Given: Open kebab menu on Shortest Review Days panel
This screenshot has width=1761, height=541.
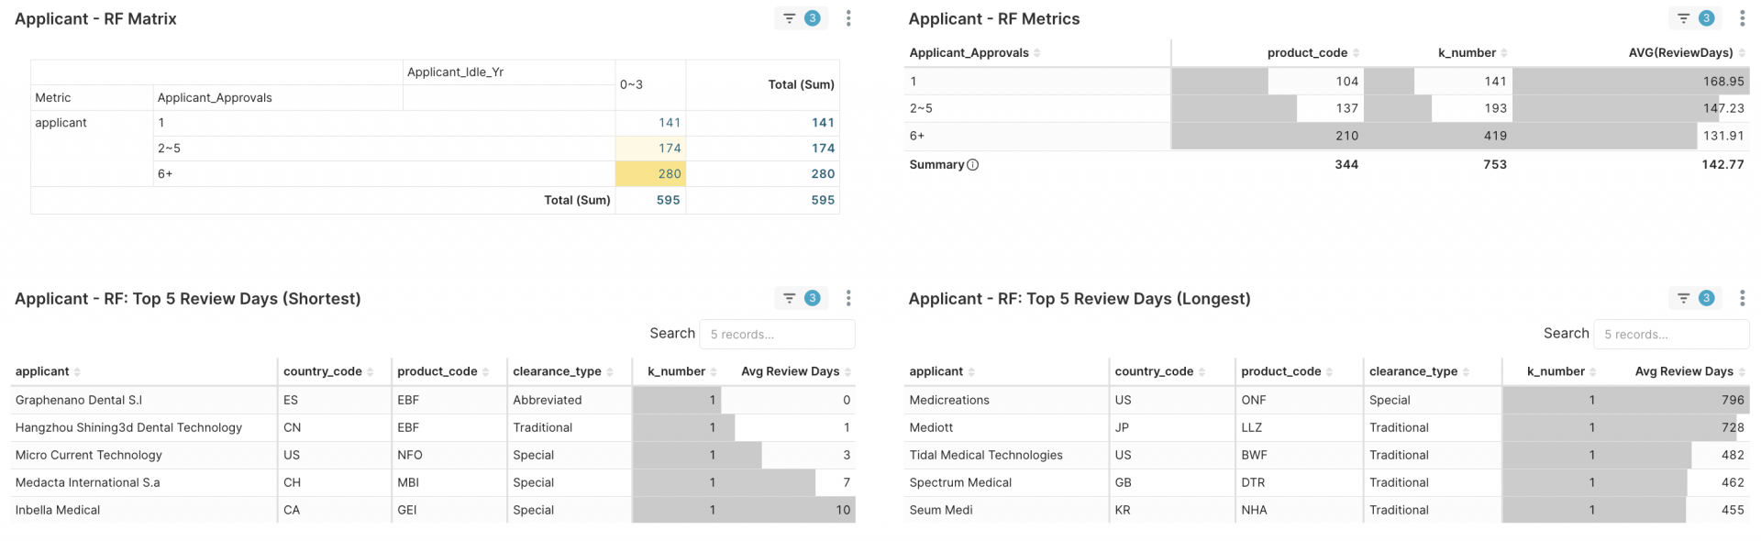Looking at the screenshot, I should pyautogui.click(x=848, y=298).
